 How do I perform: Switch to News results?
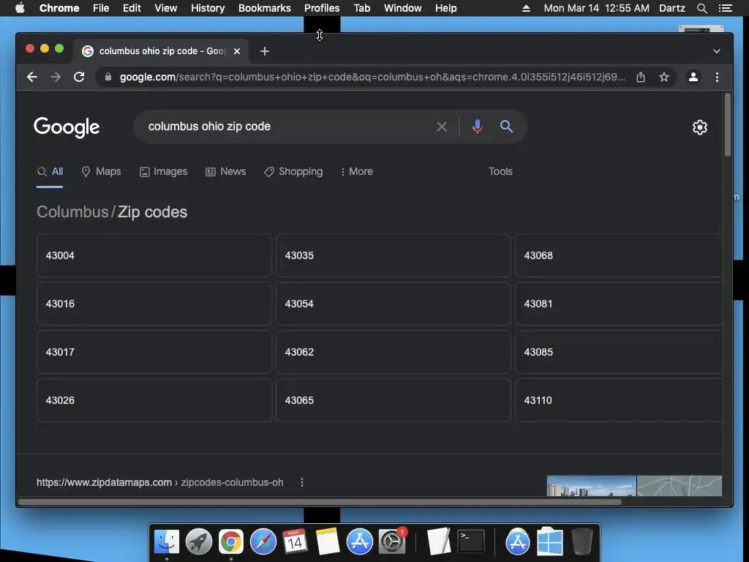point(225,171)
